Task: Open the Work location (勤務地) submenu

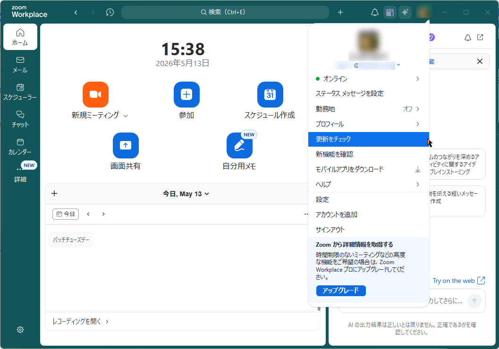Action: click(x=369, y=108)
